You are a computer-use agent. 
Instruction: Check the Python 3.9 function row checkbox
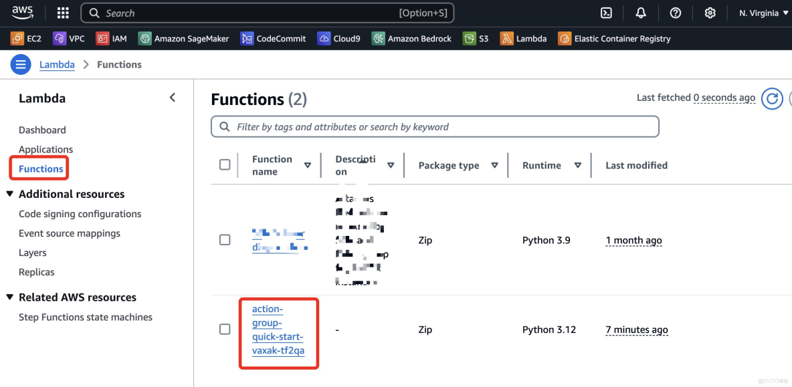[225, 240]
